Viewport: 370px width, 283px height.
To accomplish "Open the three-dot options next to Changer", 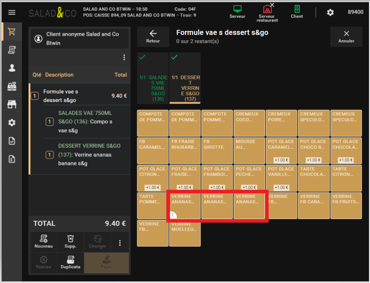I will pyautogui.click(x=120, y=243).
